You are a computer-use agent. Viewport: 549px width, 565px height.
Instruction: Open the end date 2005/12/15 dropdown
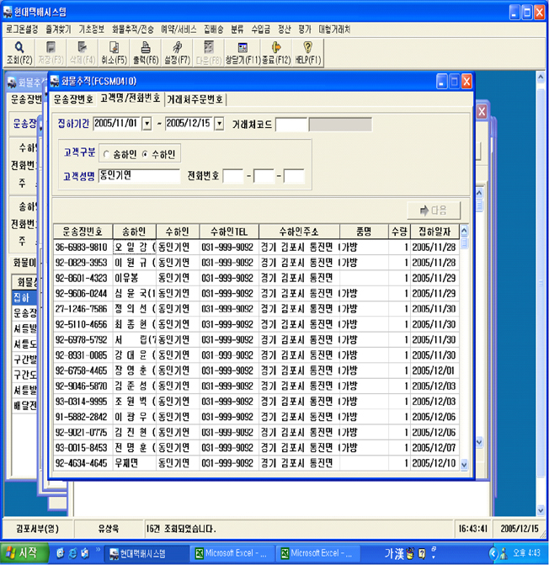click(220, 125)
